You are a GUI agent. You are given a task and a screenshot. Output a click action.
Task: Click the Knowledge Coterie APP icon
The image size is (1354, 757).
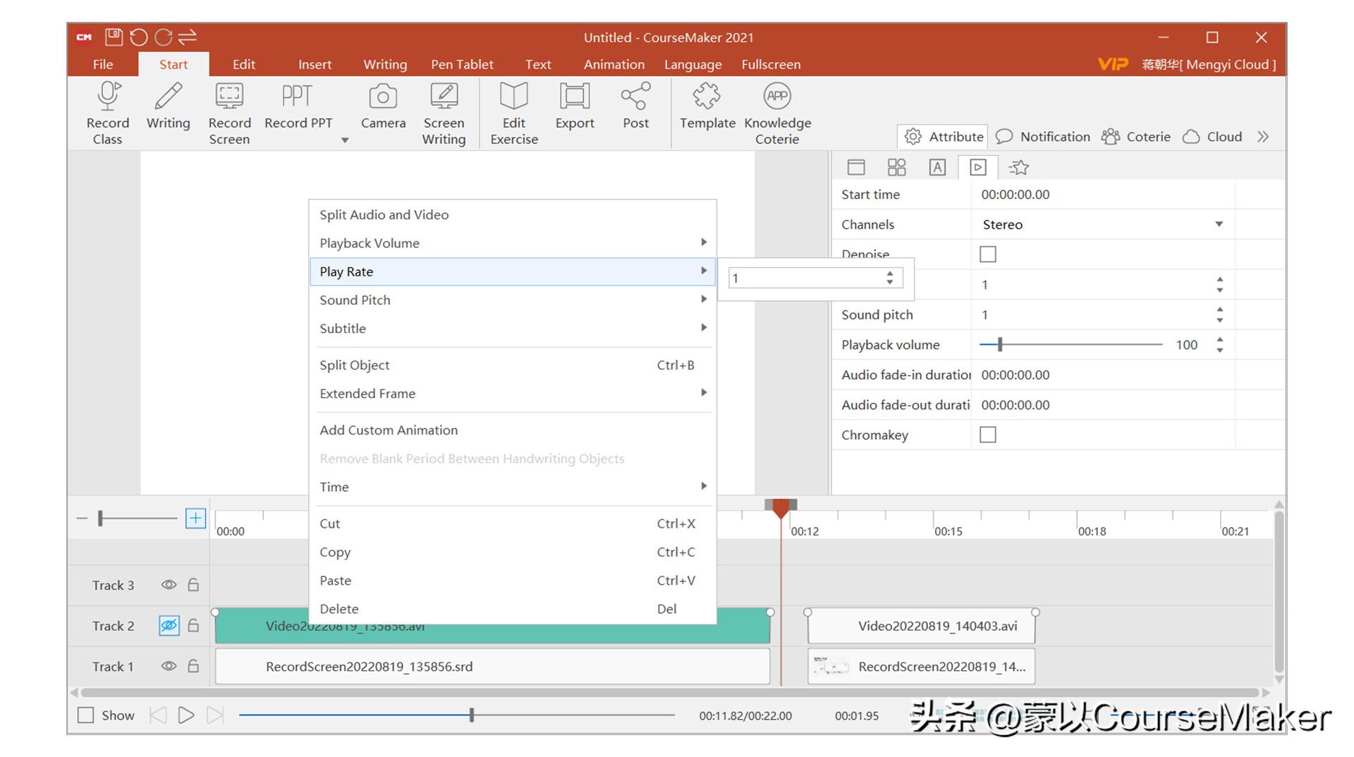click(777, 97)
